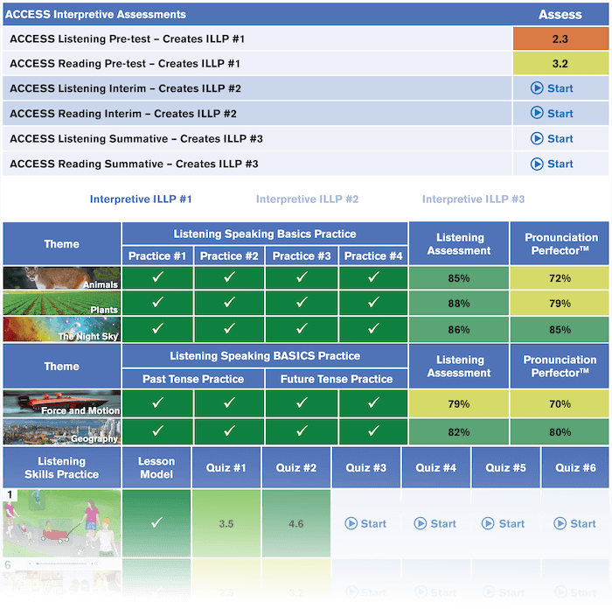The width and height of the screenshot is (612, 609).
Task: Open the Interpretive ILLP #1 tab
Action: click(x=141, y=199)
